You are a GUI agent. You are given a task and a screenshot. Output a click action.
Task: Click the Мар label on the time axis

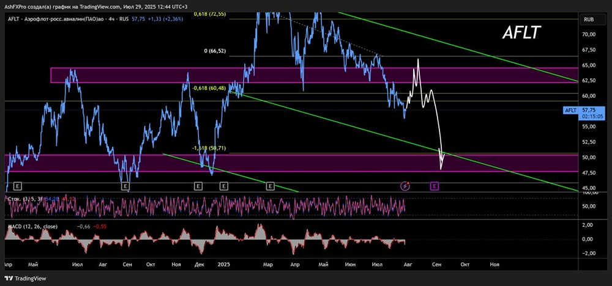[x=268, y=265]
